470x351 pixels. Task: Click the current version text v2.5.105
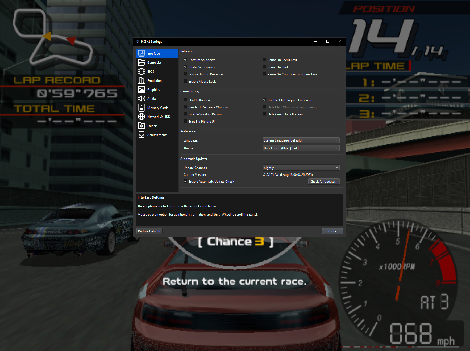click(288, 175)
